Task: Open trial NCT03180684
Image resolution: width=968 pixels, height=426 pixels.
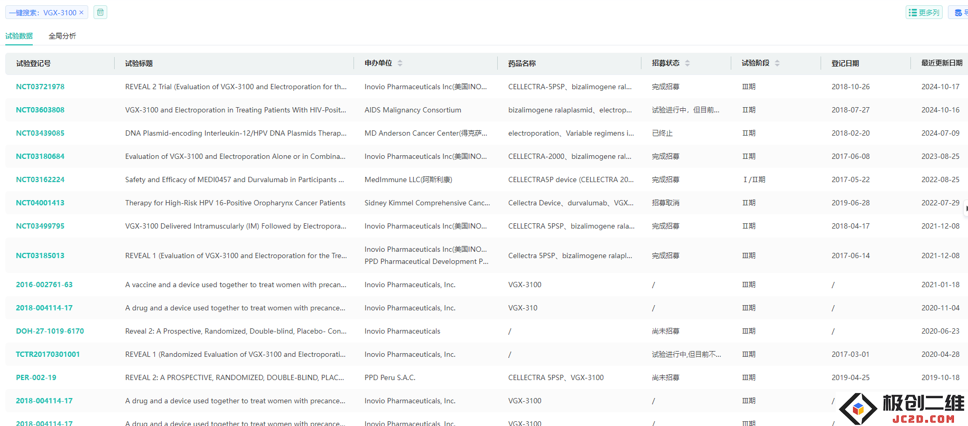Action: pos(40,156)
